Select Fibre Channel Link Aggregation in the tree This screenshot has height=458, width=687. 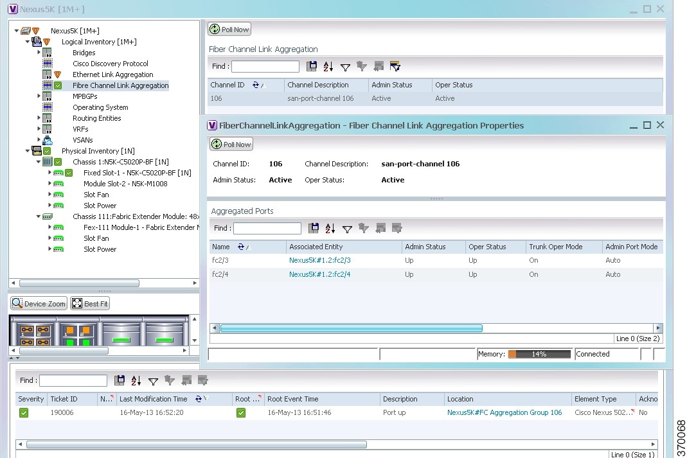coord(120,85)
